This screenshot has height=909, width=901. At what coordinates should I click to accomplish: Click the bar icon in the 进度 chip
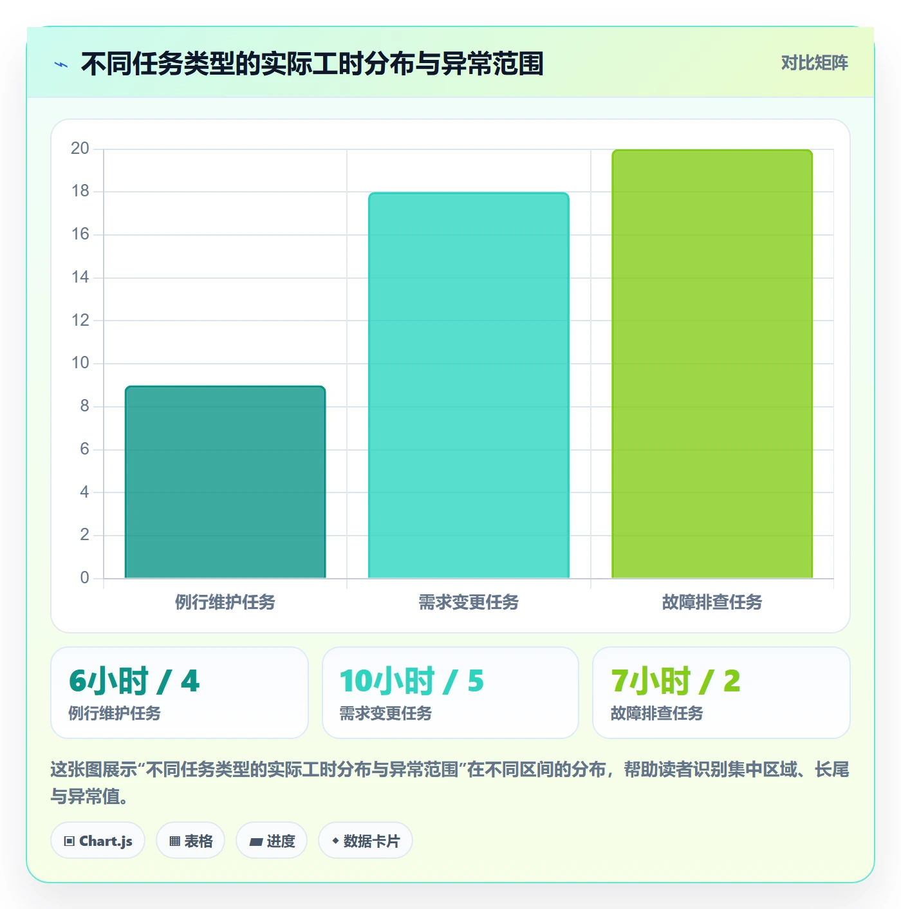[255, 841]
